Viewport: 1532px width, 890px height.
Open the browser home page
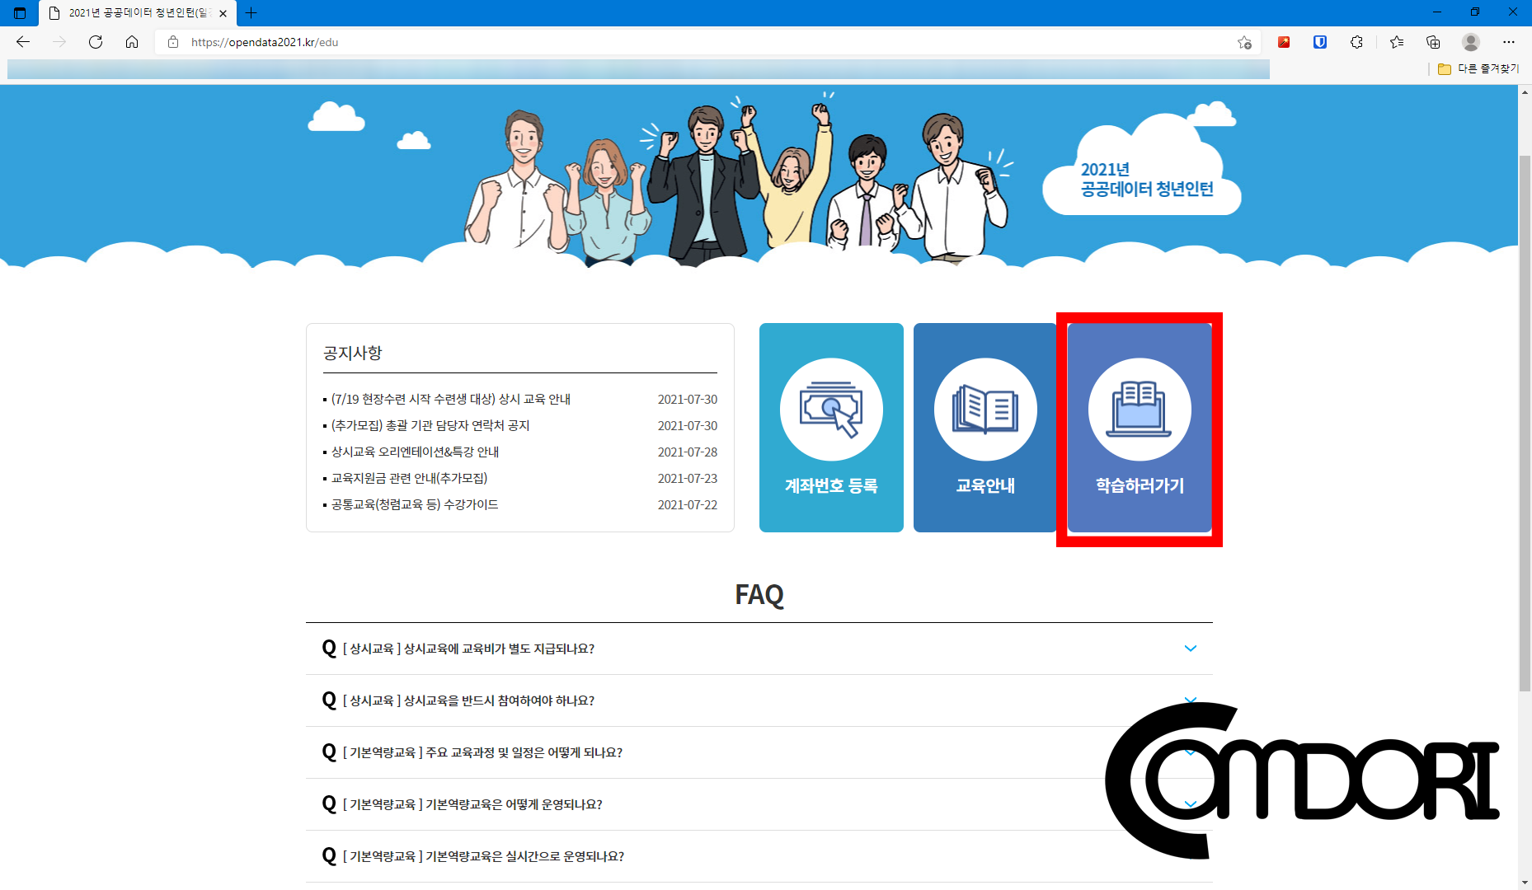132,42
